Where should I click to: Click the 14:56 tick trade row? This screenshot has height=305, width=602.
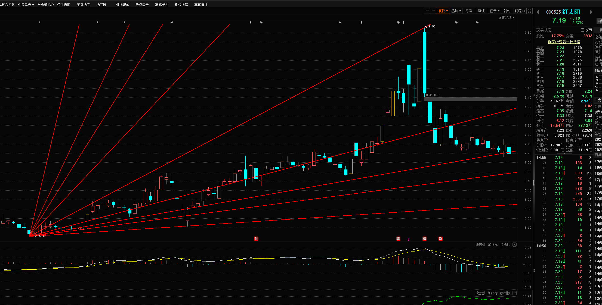pyautogui.click(x=564, y=246)
